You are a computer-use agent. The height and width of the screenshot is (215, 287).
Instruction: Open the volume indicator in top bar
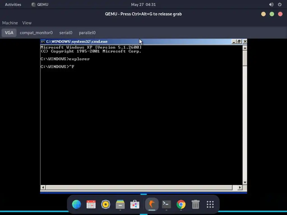coord(271,4)
